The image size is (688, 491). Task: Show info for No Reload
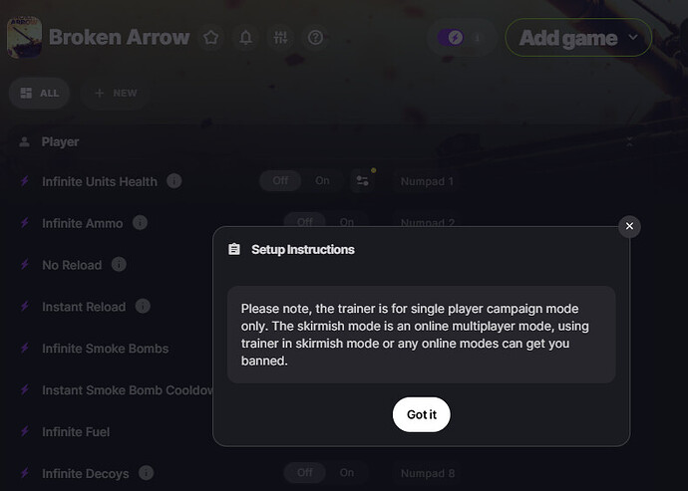(119, 265)
